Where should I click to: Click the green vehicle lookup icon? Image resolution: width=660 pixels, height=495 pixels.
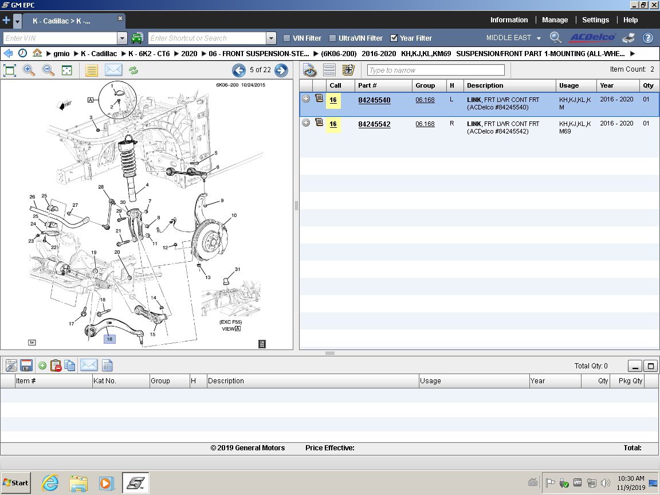[137, 38]
